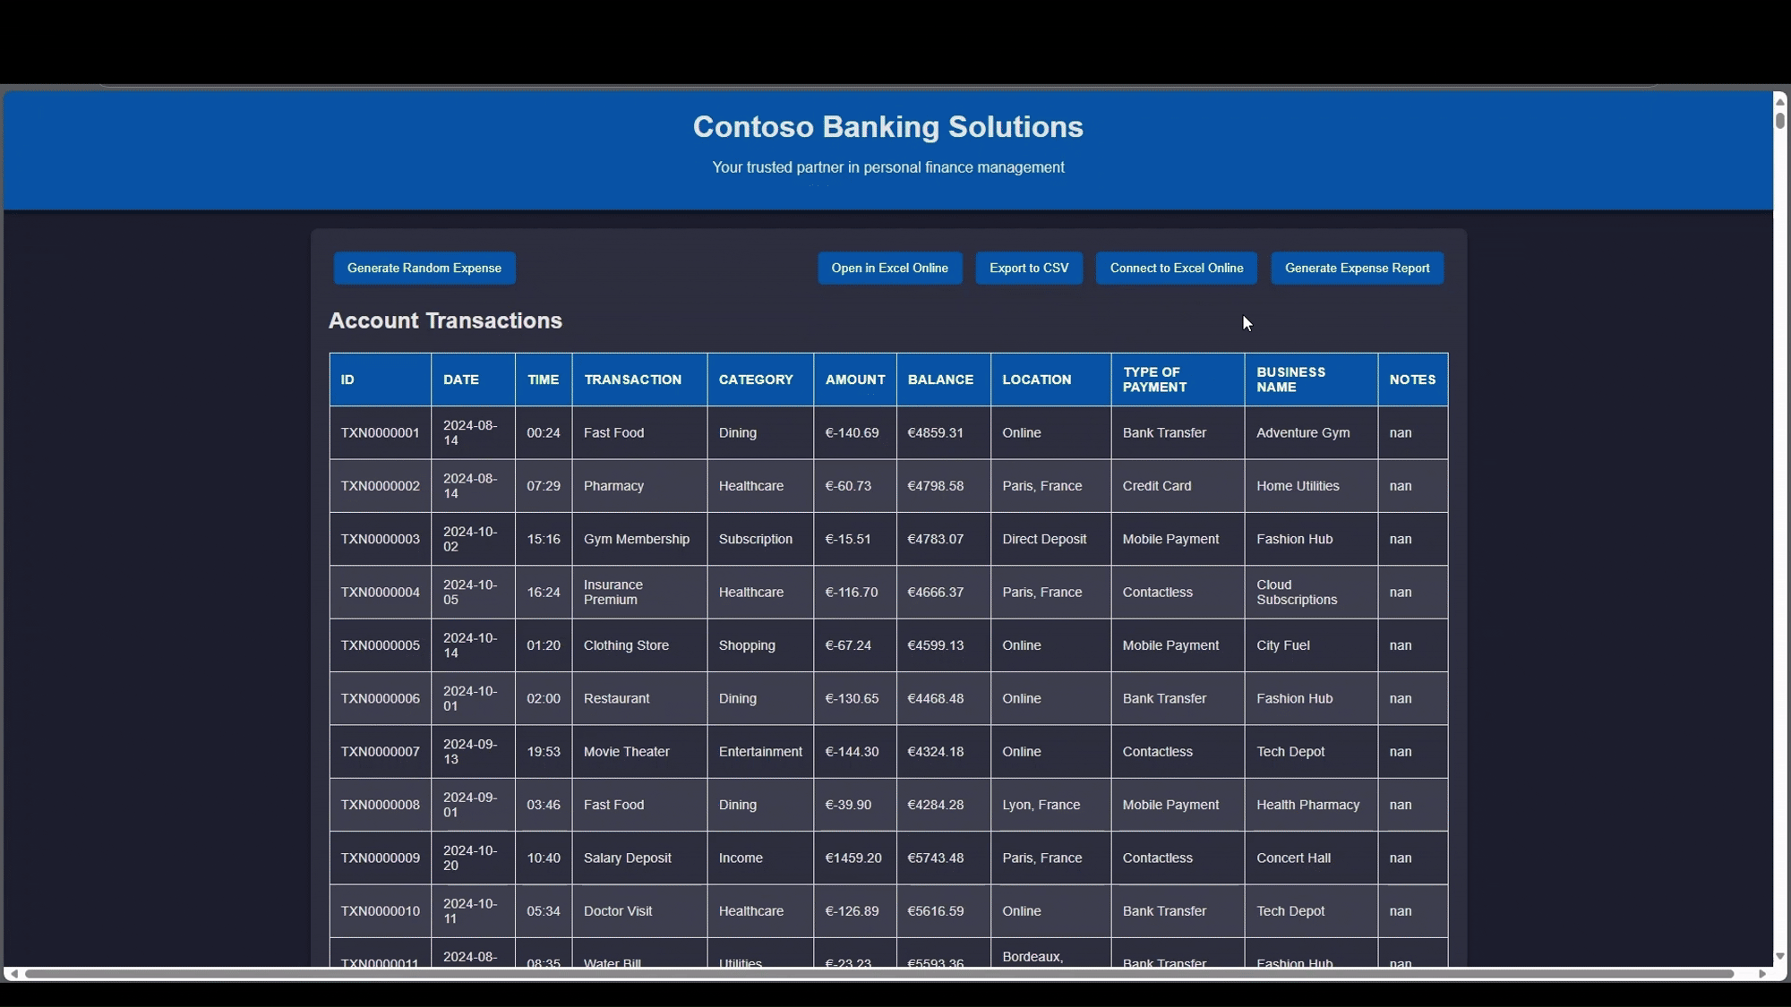Viewport: 1791px width, 1007px height.
Task: Click amount €-140.69
Action: (x=852, y=432)
